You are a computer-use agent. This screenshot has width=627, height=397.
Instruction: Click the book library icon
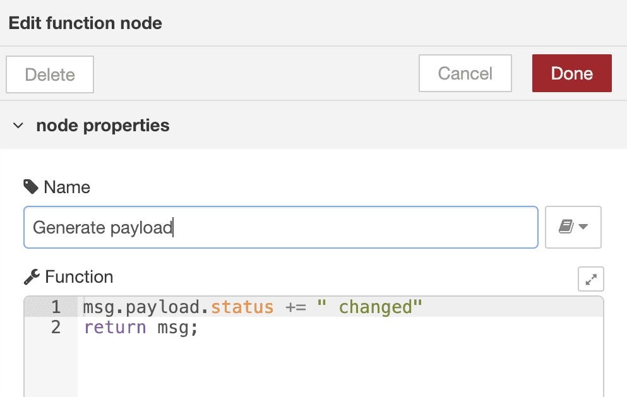coord(566,227)
